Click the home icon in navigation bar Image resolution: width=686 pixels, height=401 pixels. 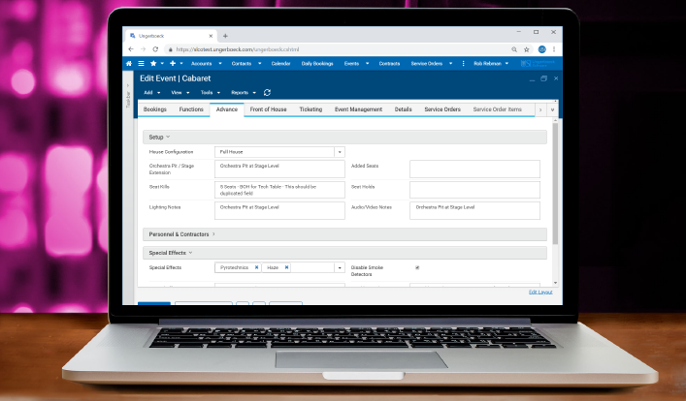tap(129, 63)
